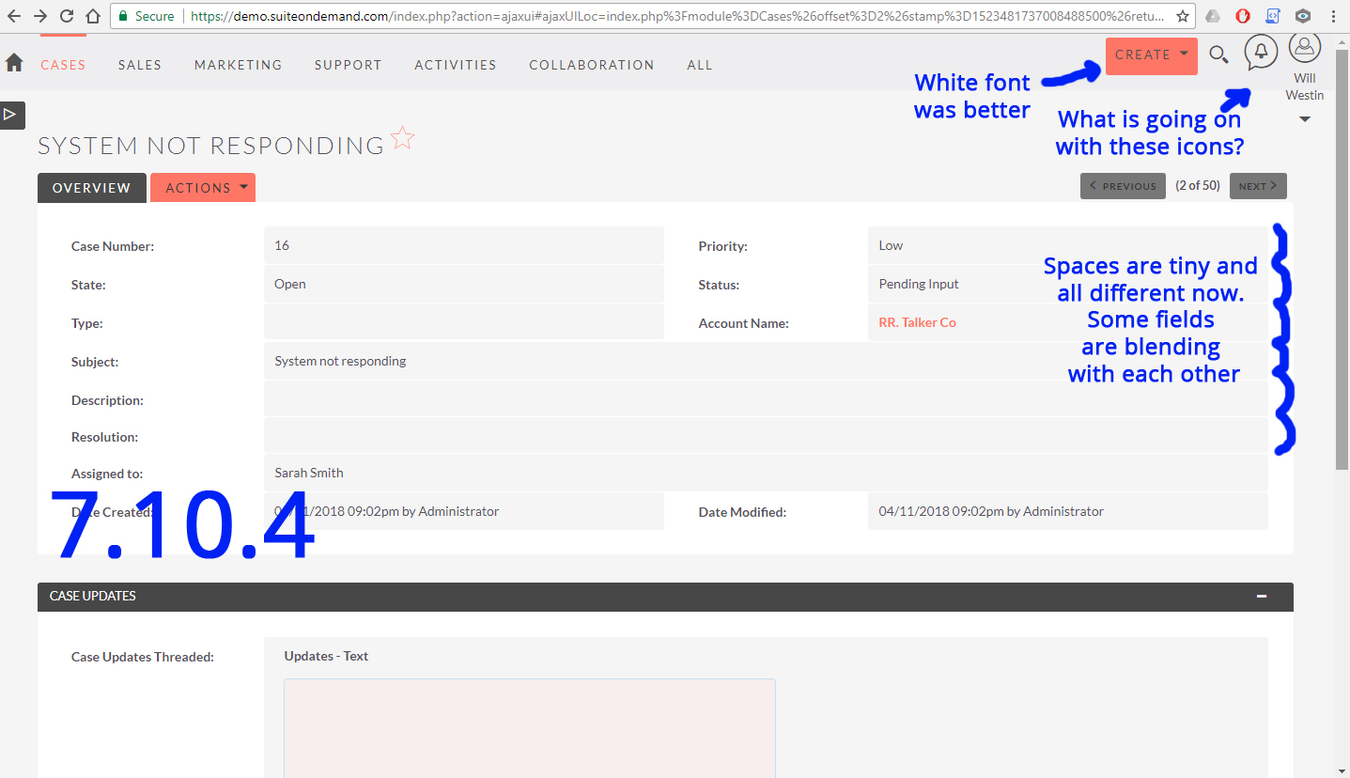Click the home icon in the navigation bar
Image resolution: width=1350 pixels, height=778 pixels.
(13, 62)
